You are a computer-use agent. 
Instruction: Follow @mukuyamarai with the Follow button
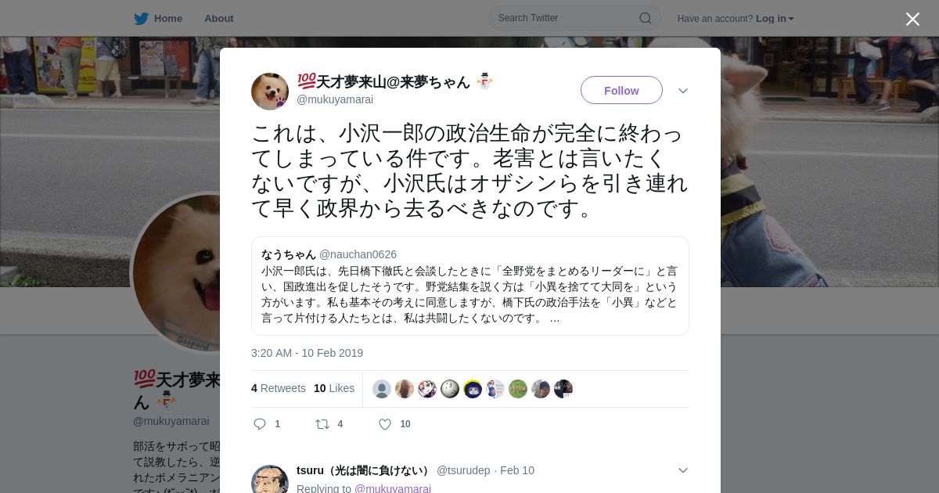tap(621, 90)
